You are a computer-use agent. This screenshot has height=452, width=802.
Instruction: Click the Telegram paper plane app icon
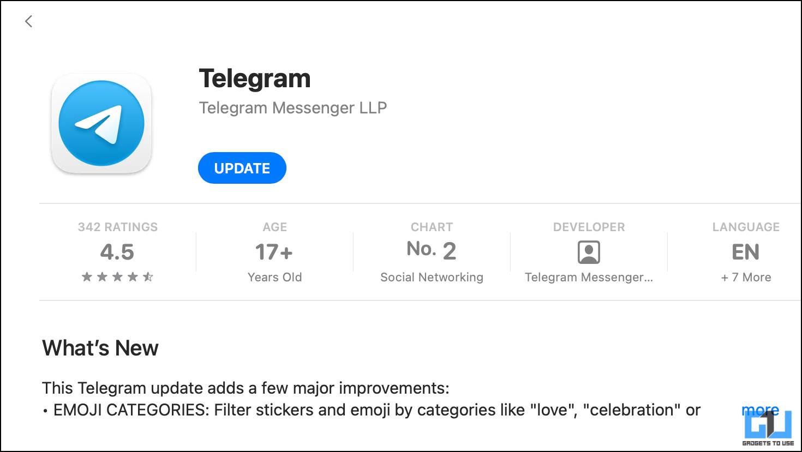[101, 124]
